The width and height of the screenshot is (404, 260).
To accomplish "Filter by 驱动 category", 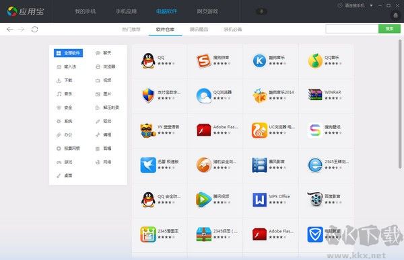I will (103, 121).
